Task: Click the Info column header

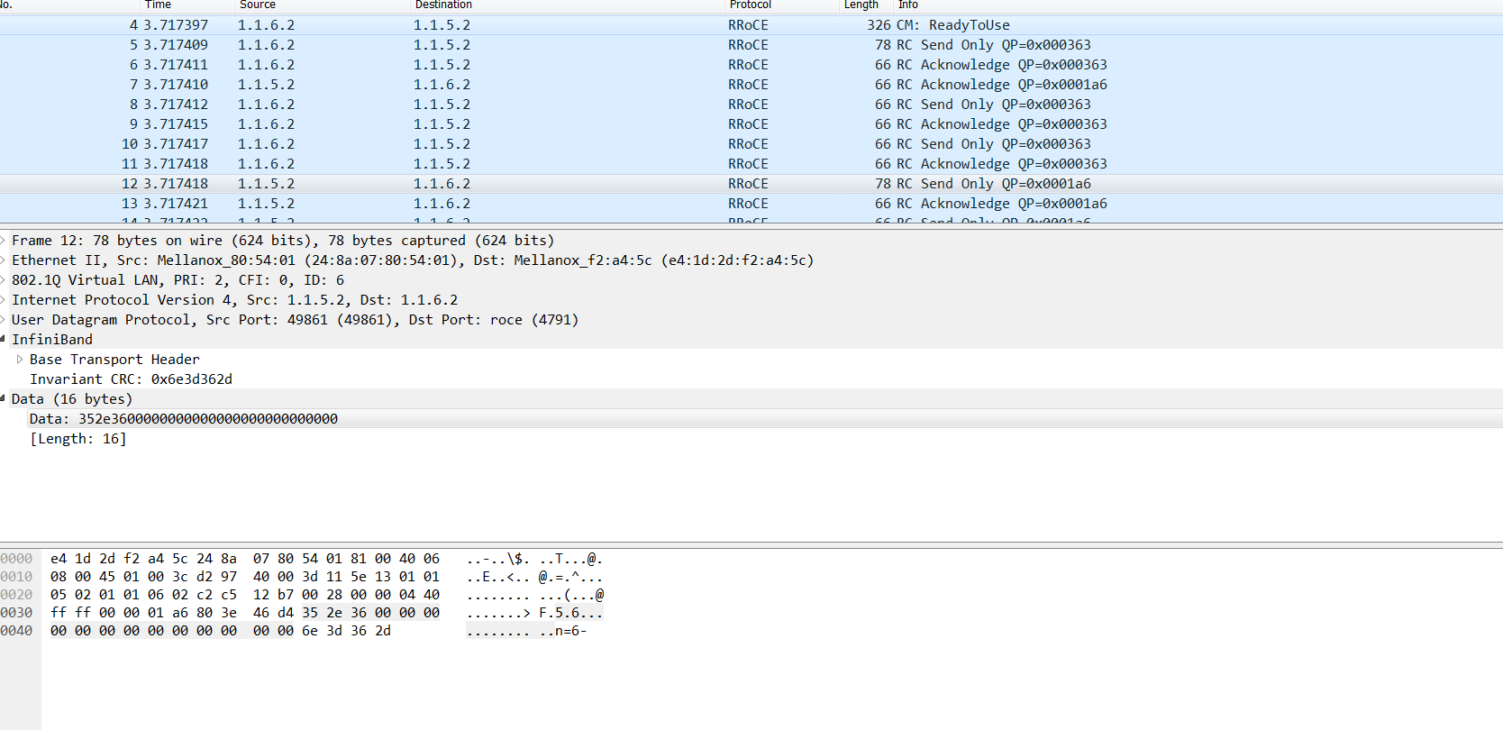Action: (x=907, y=5)
